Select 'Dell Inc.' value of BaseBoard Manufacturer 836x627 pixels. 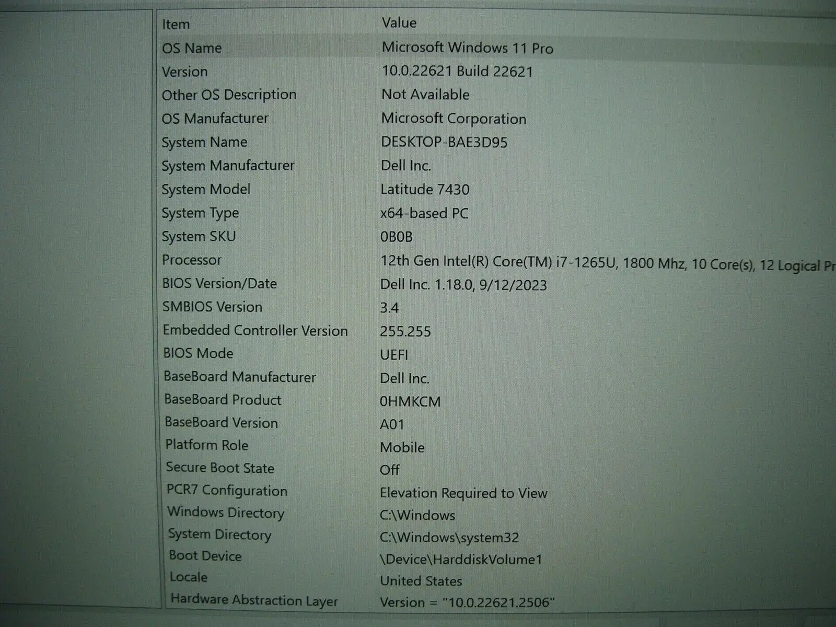point(404,378)
